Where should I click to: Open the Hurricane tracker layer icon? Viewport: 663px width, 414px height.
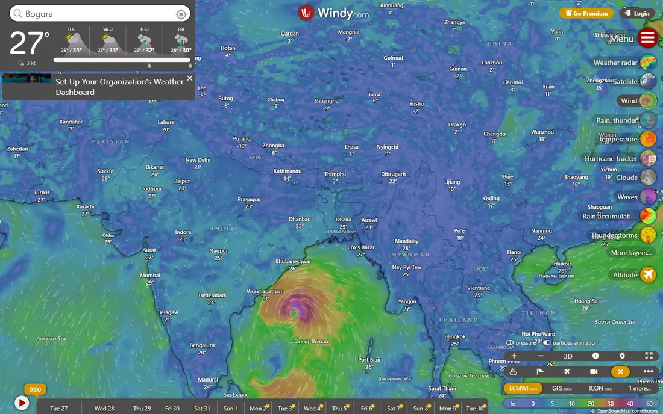[648, 159]
